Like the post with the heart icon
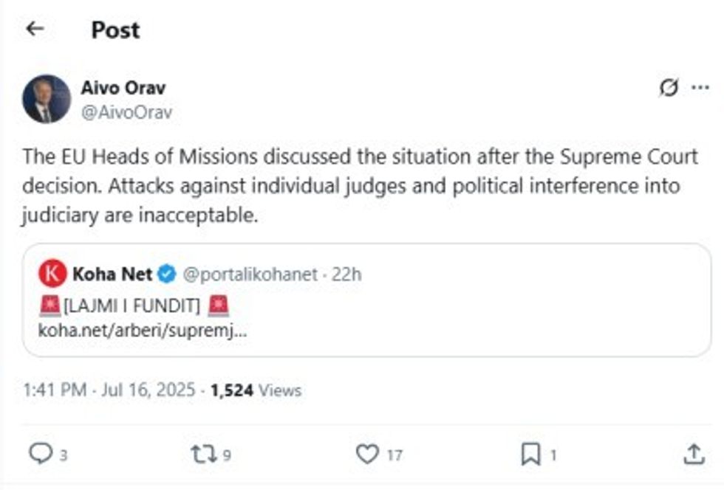Viewport: 724px width, 490px height. click(367, 454)
